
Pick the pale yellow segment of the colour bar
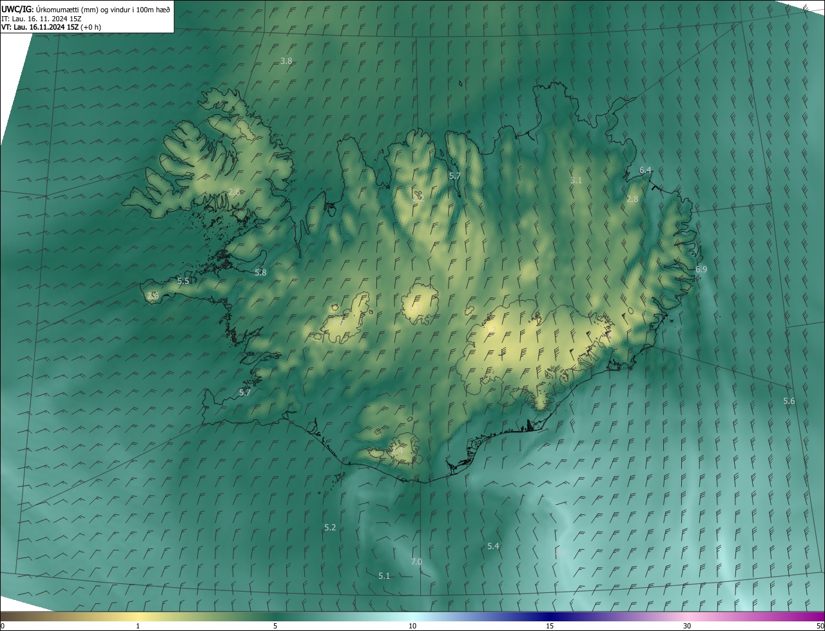pos(138,617)
